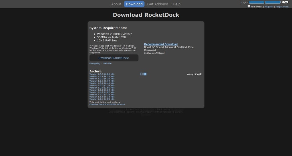The height and width of the screenshot is (156, 292).
Task: Click the Go login button
Action: point(285,2)
